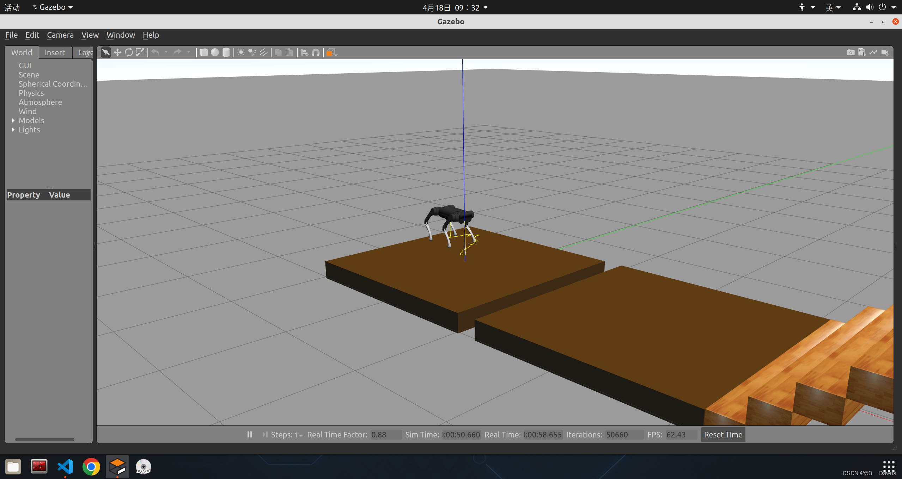Insert a cylinder shape
The width and height of the screenshot is (902, 479).
226,52
